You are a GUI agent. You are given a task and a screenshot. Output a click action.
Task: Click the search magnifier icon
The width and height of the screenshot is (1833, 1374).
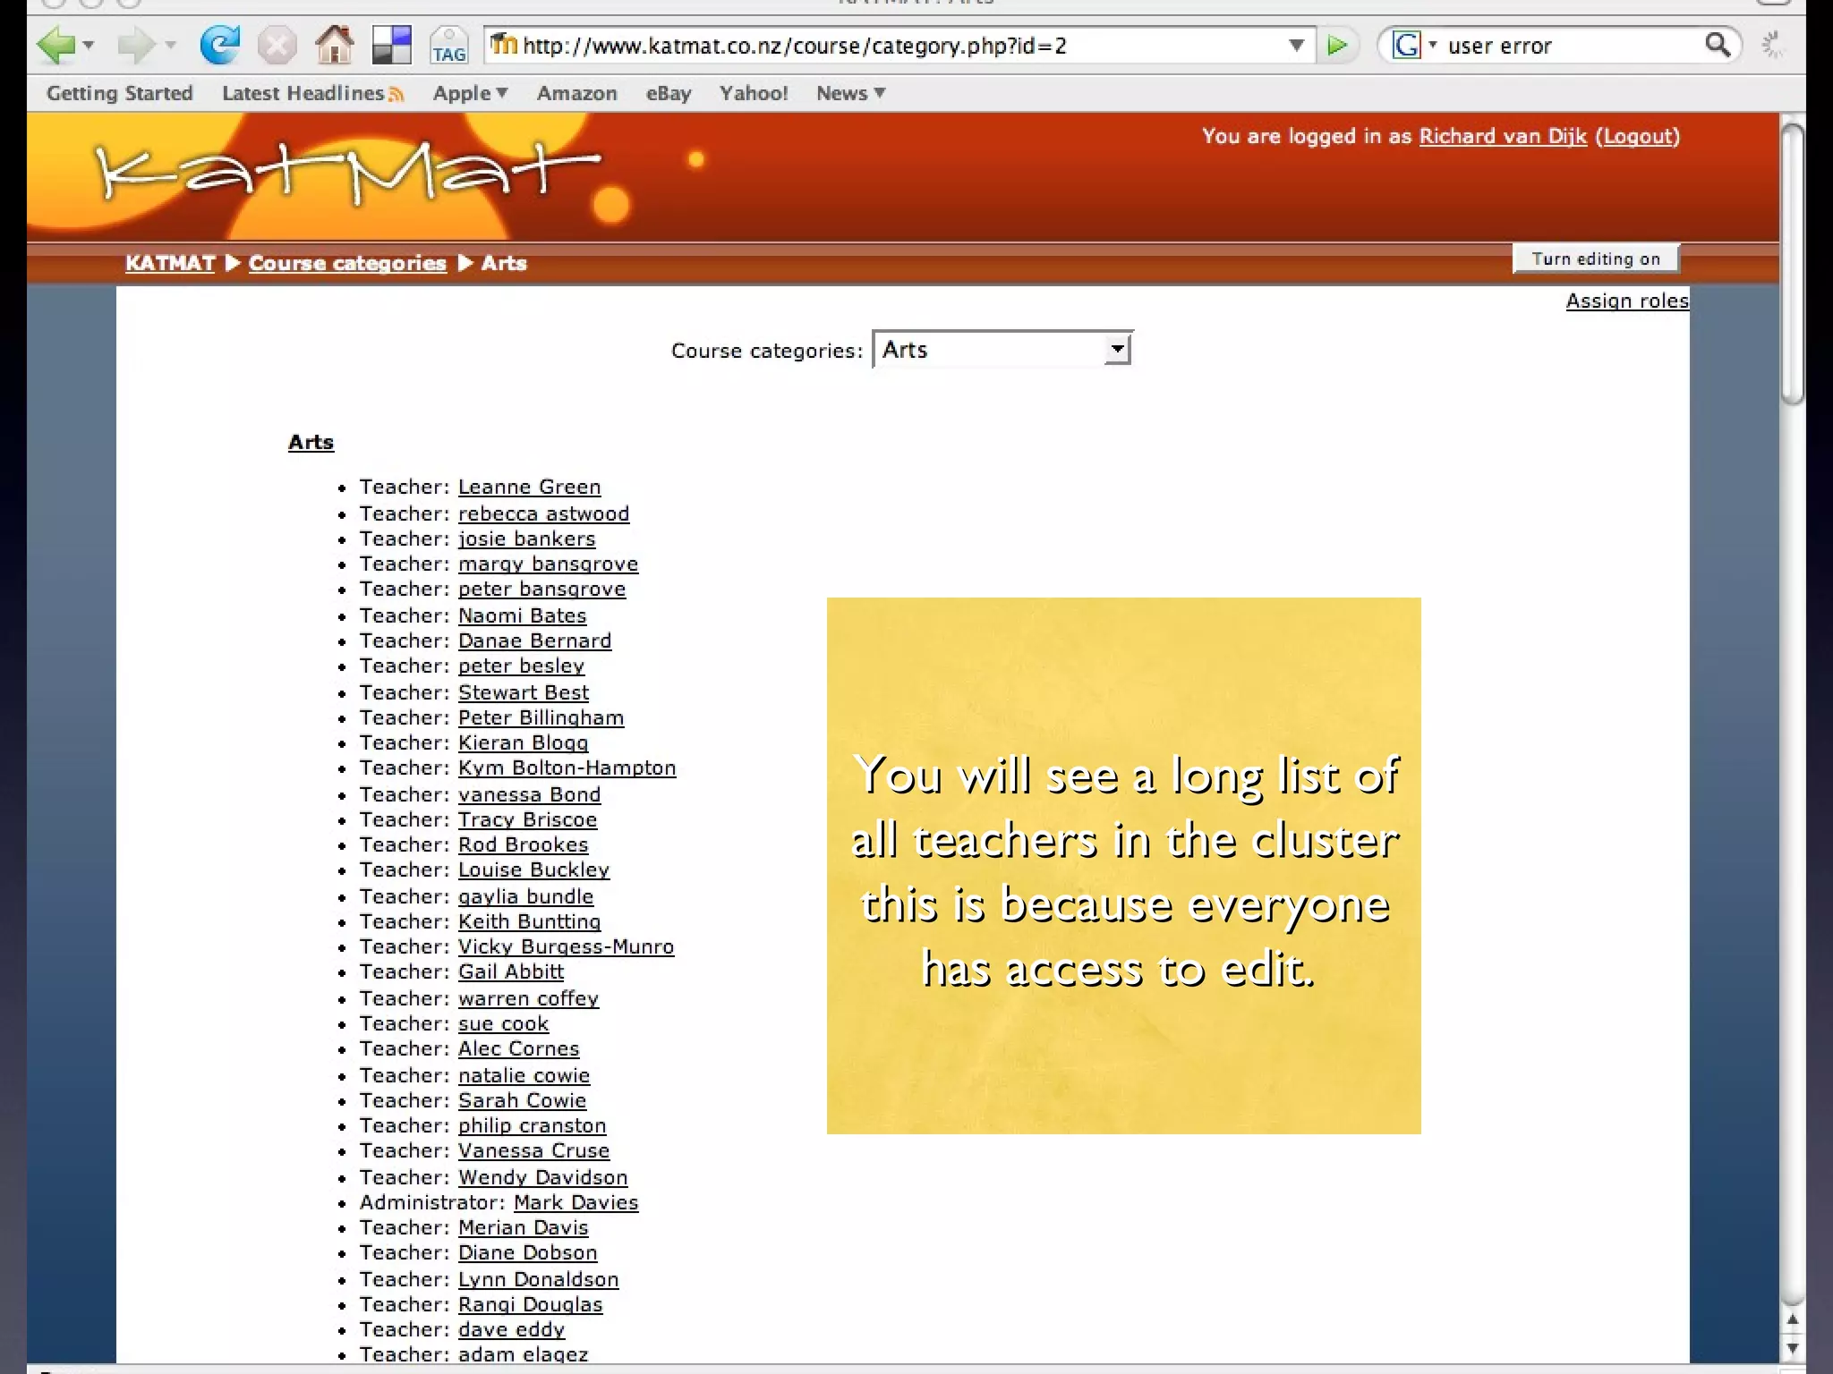(x=1717, y=45)
